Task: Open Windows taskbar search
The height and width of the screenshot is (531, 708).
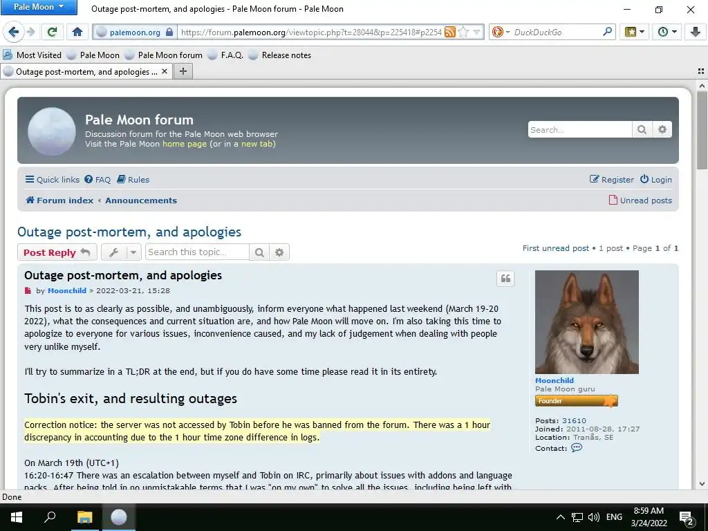Action: click(x=50, y=517)
